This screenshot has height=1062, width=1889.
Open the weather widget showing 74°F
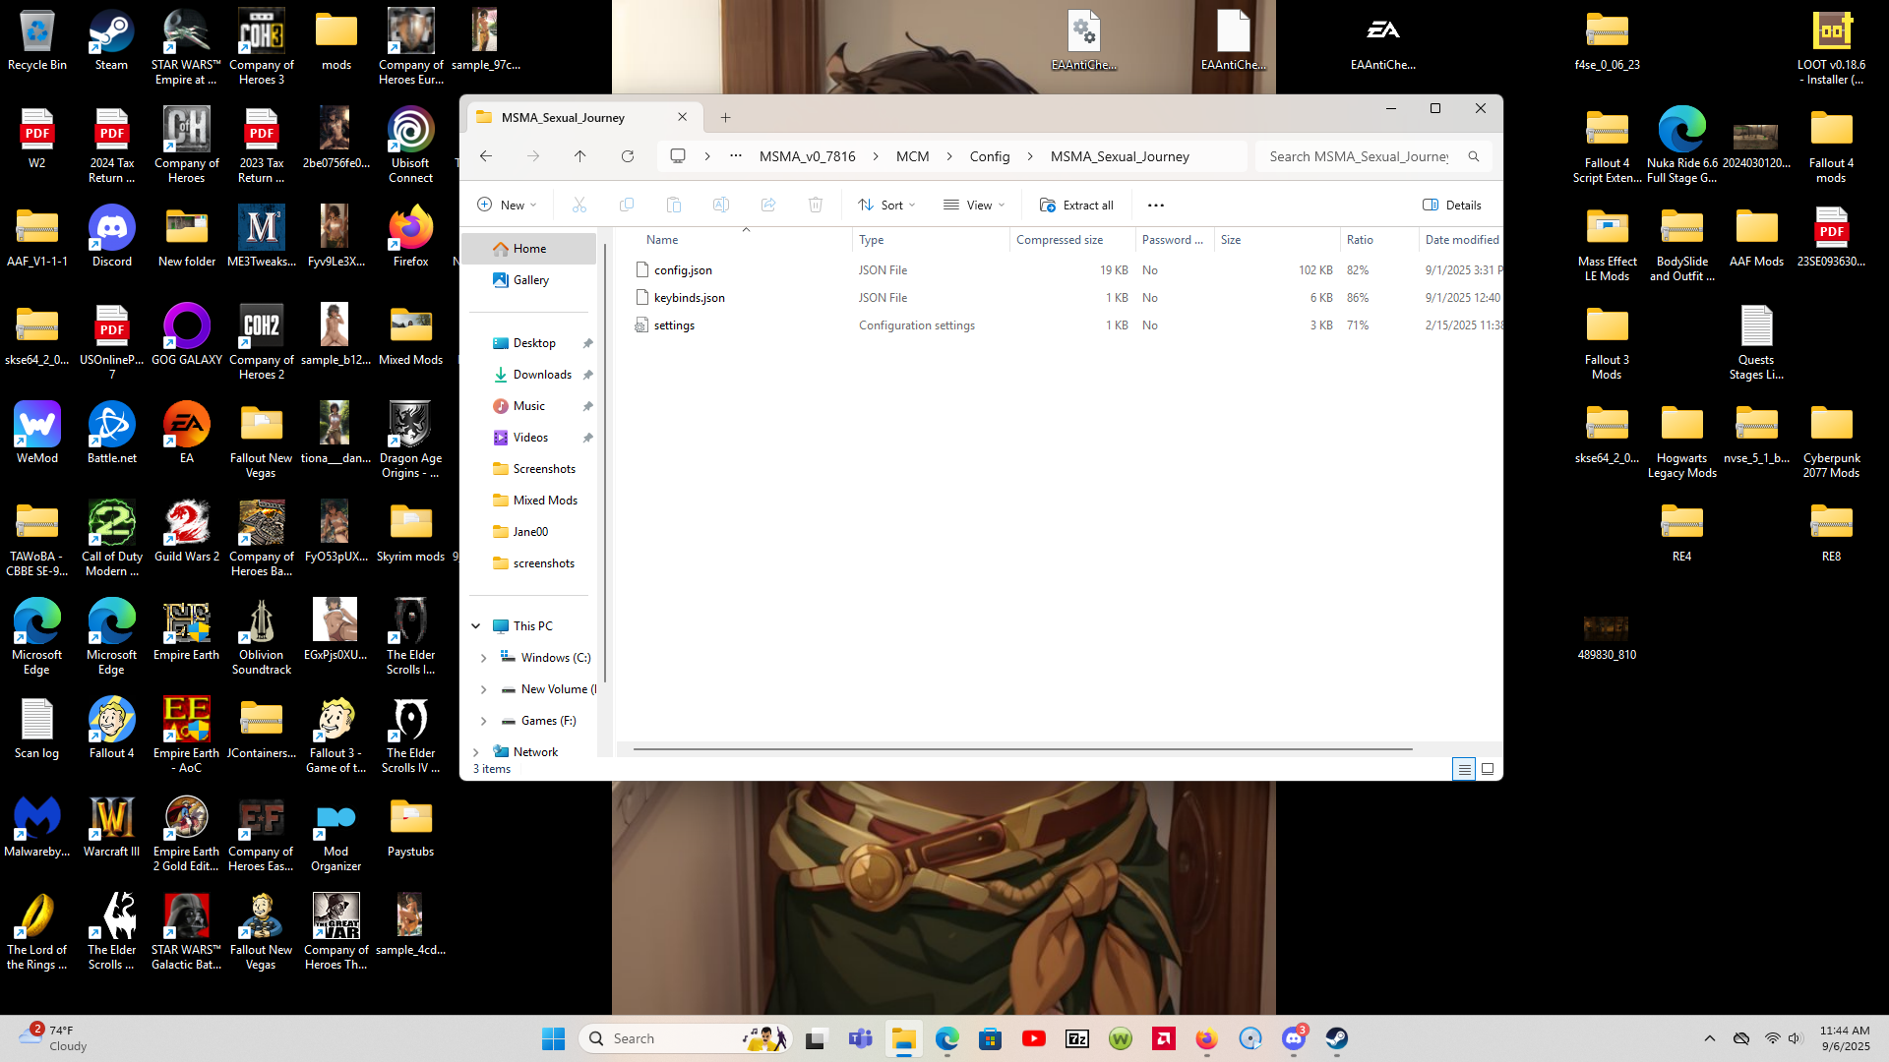click(x=54, y=1038)
